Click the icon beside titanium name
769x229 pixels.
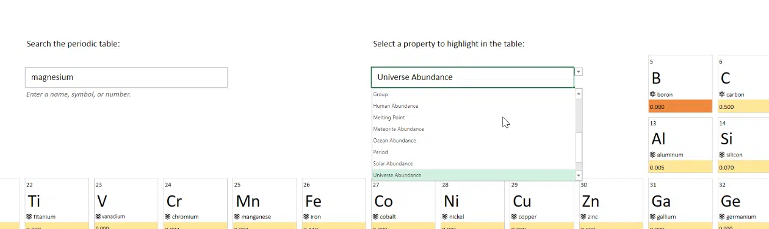[x=29, y=216]
